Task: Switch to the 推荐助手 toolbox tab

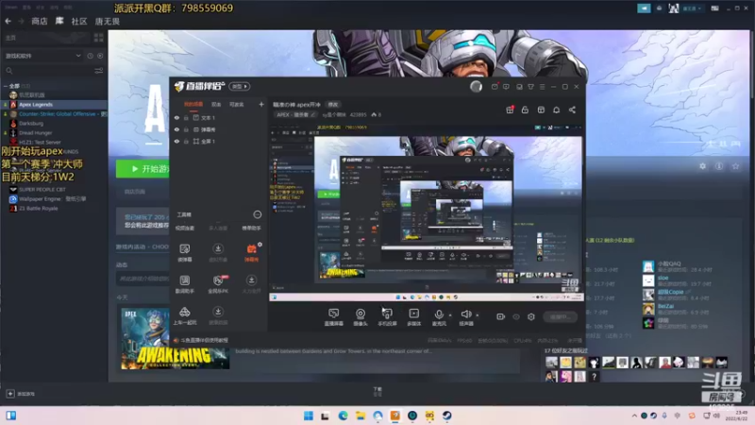Action: (251, 228)
